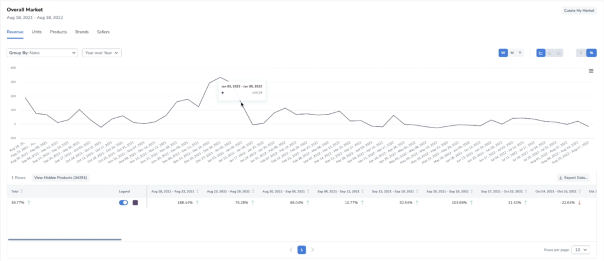Viewport: 604px width, 261px height.
Task: Go to previous page arrow
Action: pyautogui.click(x=291, y=250)
